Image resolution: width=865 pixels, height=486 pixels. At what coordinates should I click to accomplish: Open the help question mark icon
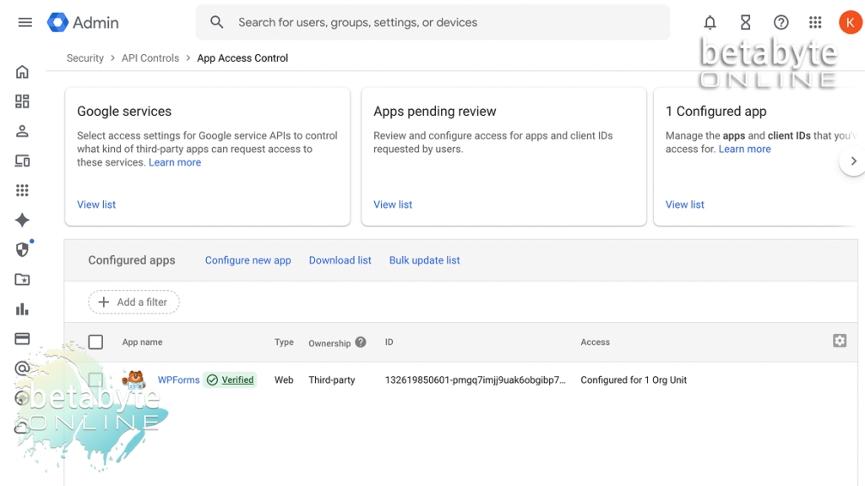coord(781,23)
